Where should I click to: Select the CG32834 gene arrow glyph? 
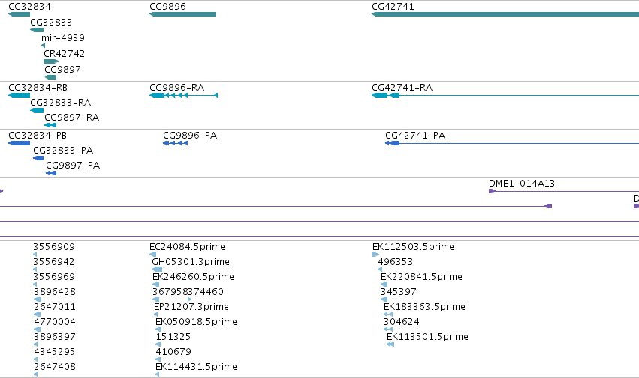(20, 14)
